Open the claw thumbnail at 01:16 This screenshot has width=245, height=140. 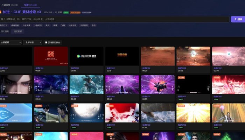pos(158,113)
